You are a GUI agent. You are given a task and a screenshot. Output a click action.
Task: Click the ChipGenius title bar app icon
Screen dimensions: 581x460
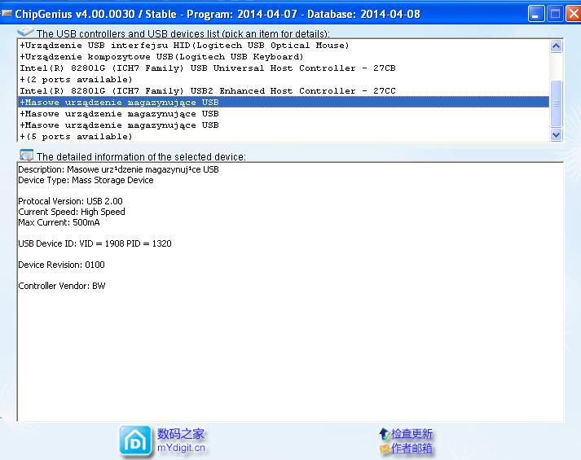[x=7, y=14]
